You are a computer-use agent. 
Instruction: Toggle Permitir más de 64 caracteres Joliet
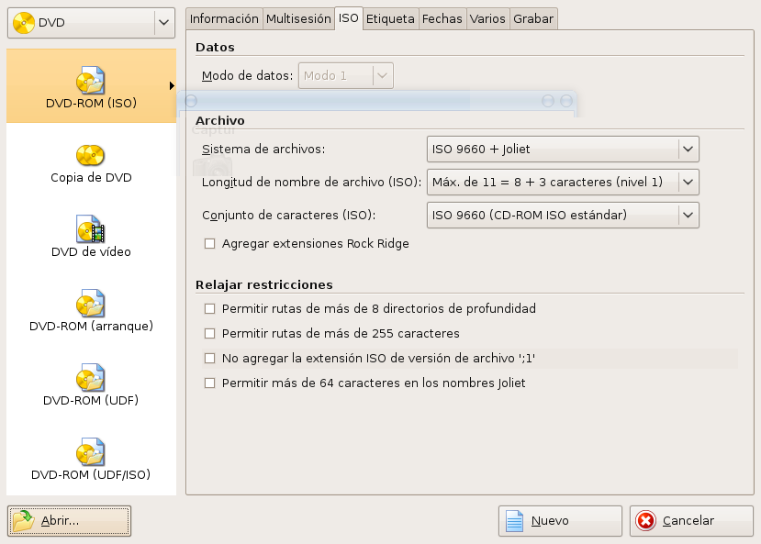(210, 383)
